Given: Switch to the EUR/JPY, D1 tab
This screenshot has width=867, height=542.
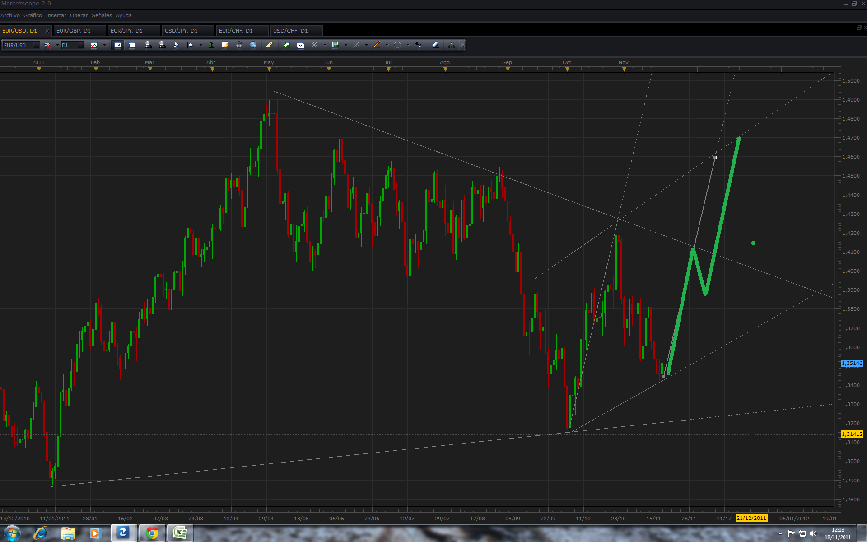Looking at the screenshot, I should pos(126,31).
